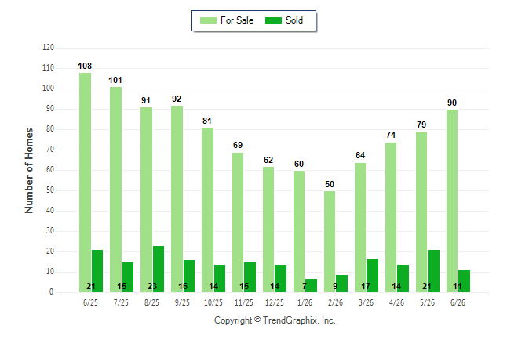
Task: Click the 6/26 x-axis date label
Action: tap(458, 302)
